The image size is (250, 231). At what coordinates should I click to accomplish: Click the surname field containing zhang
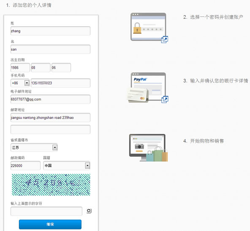tap(50, 31)
